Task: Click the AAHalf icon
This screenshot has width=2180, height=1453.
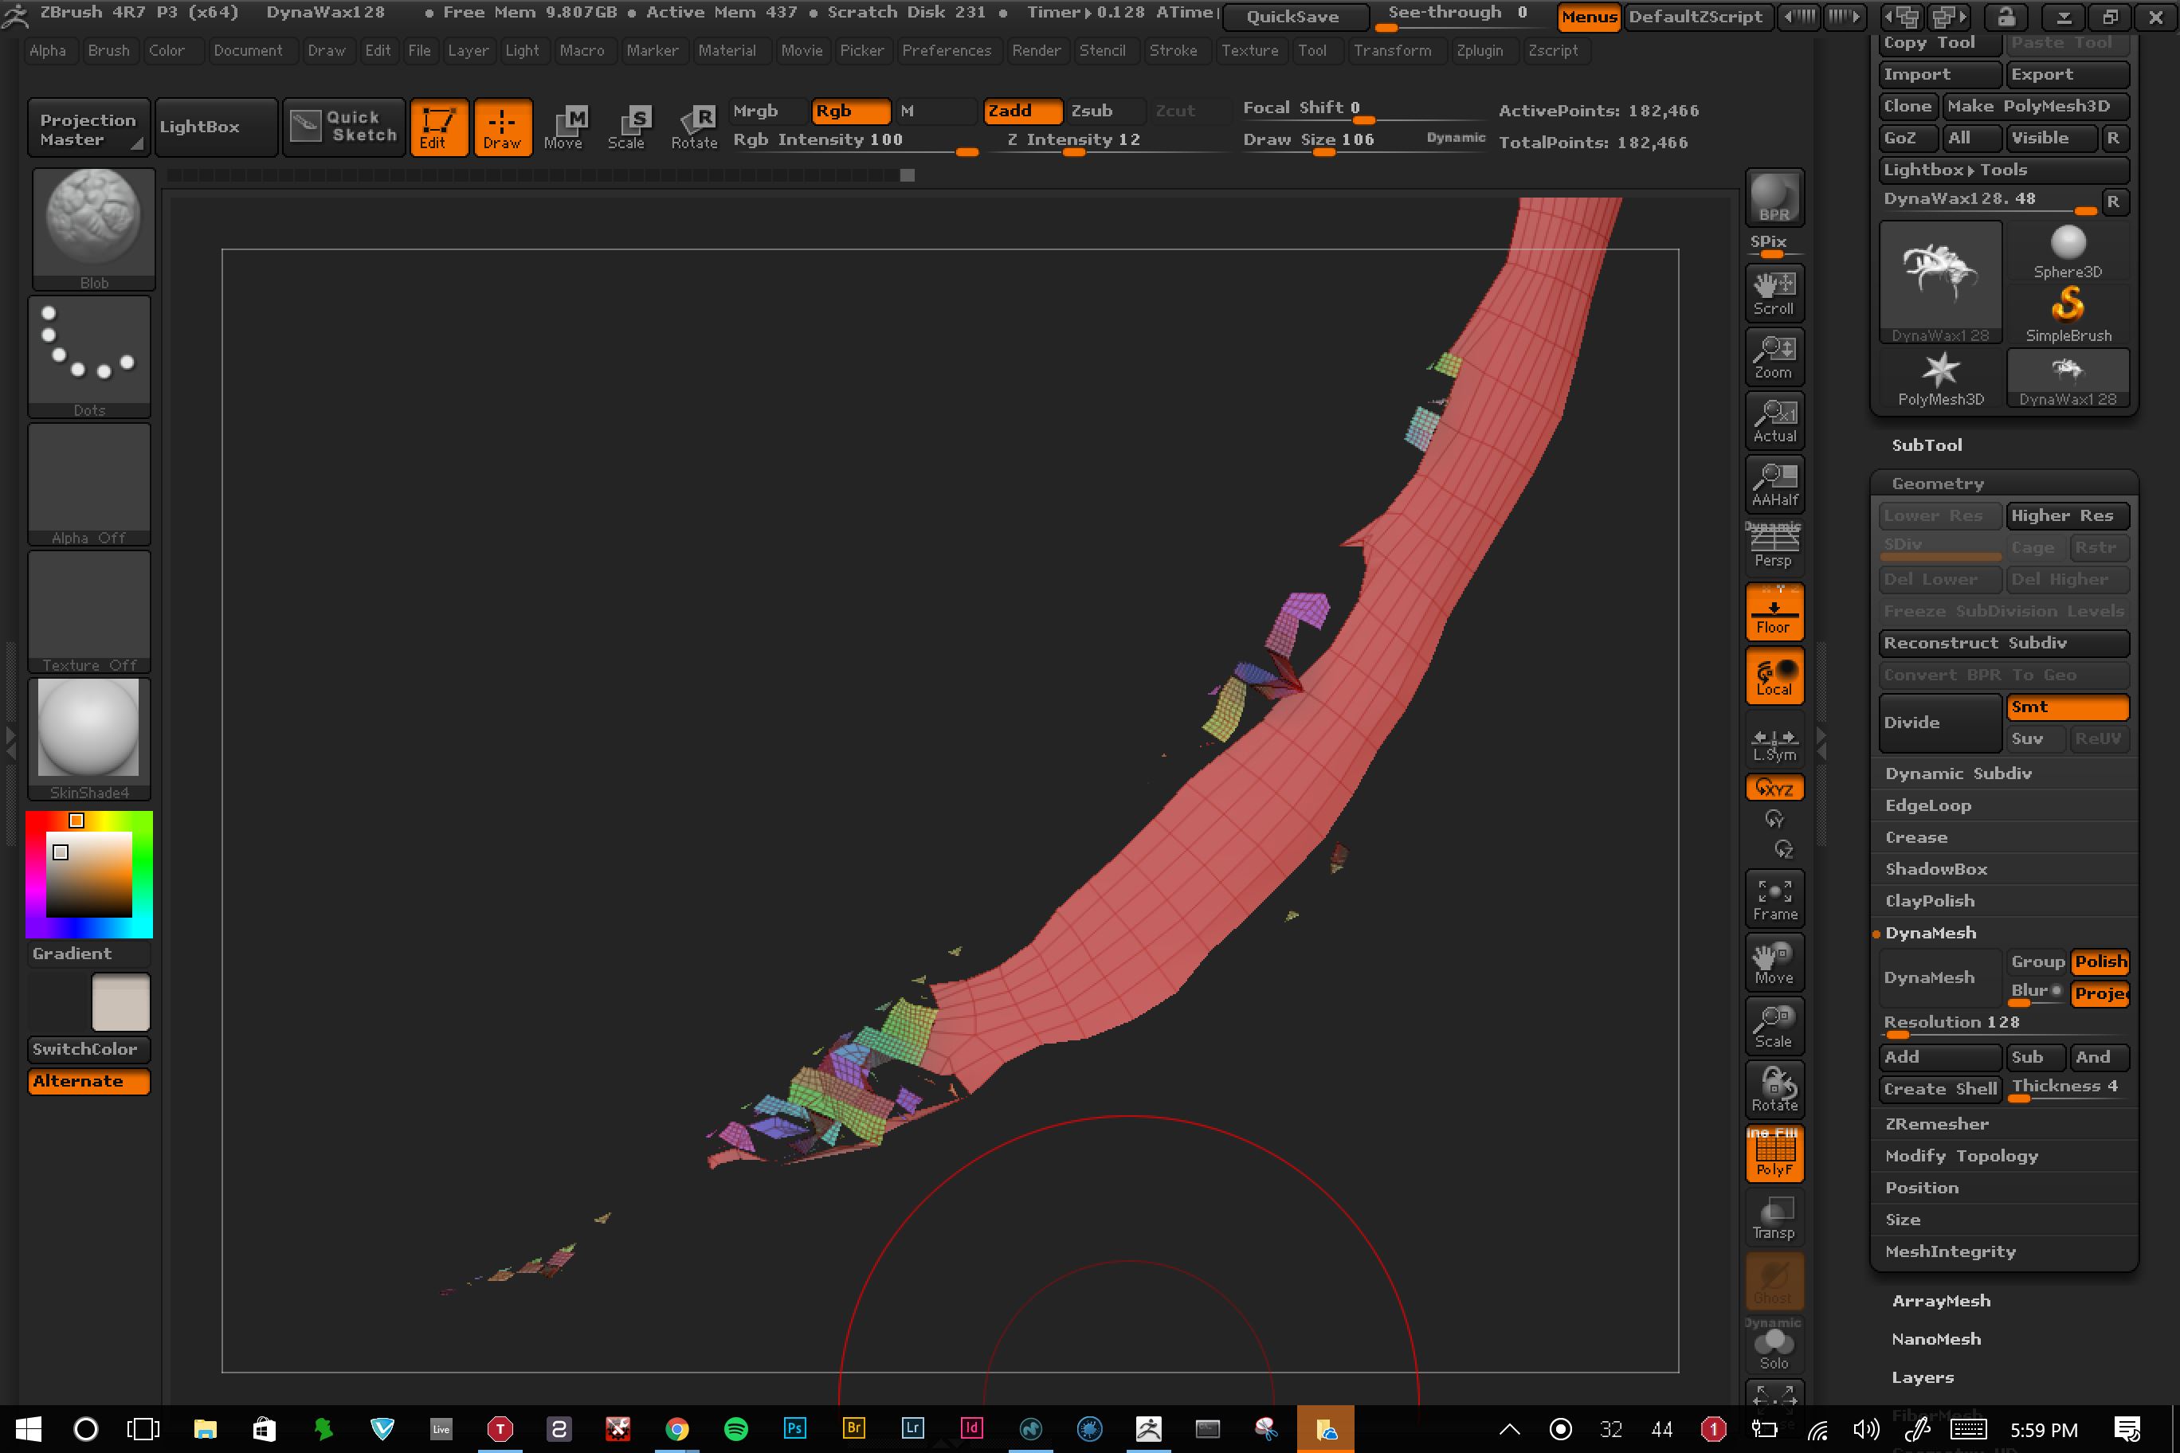Action: pos(1774,484)
